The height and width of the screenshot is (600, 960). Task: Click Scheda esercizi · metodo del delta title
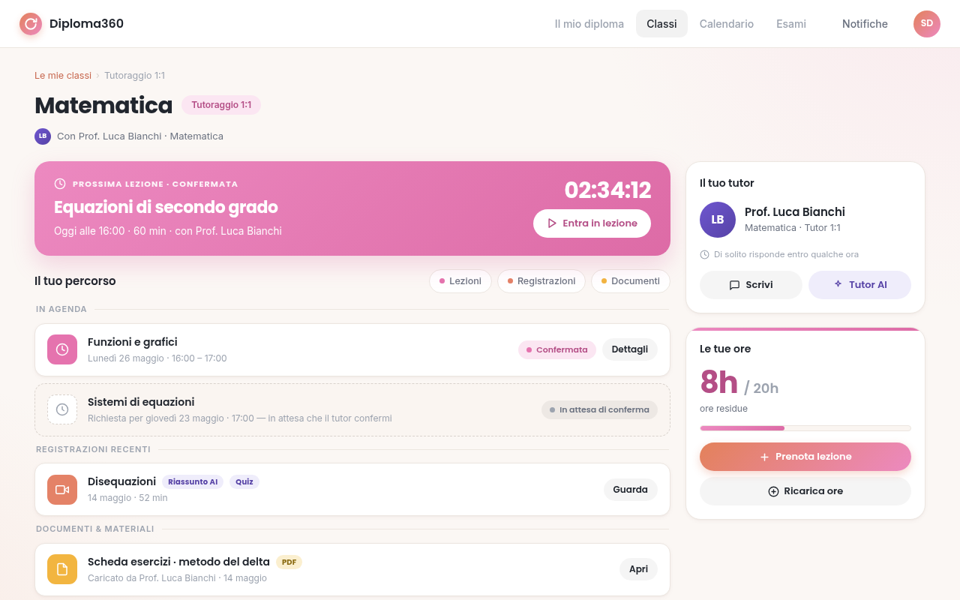[178, 562]
